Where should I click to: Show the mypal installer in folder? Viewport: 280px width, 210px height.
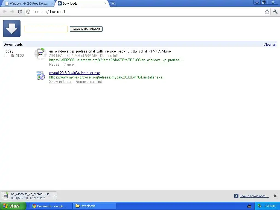[60, 81]
